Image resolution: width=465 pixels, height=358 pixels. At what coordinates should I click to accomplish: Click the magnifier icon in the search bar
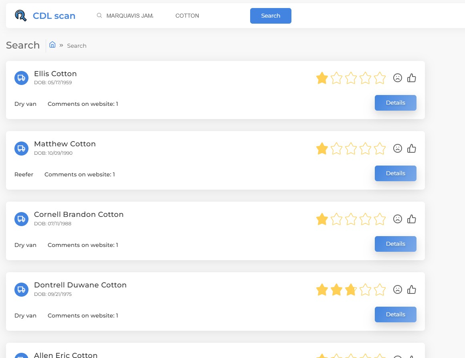click(99, 16)
